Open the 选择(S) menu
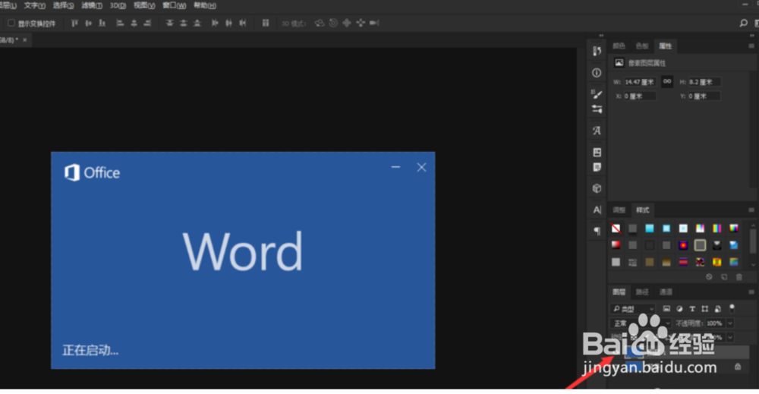The height and width of the screenshot is (394, 759). coord(64,5)
